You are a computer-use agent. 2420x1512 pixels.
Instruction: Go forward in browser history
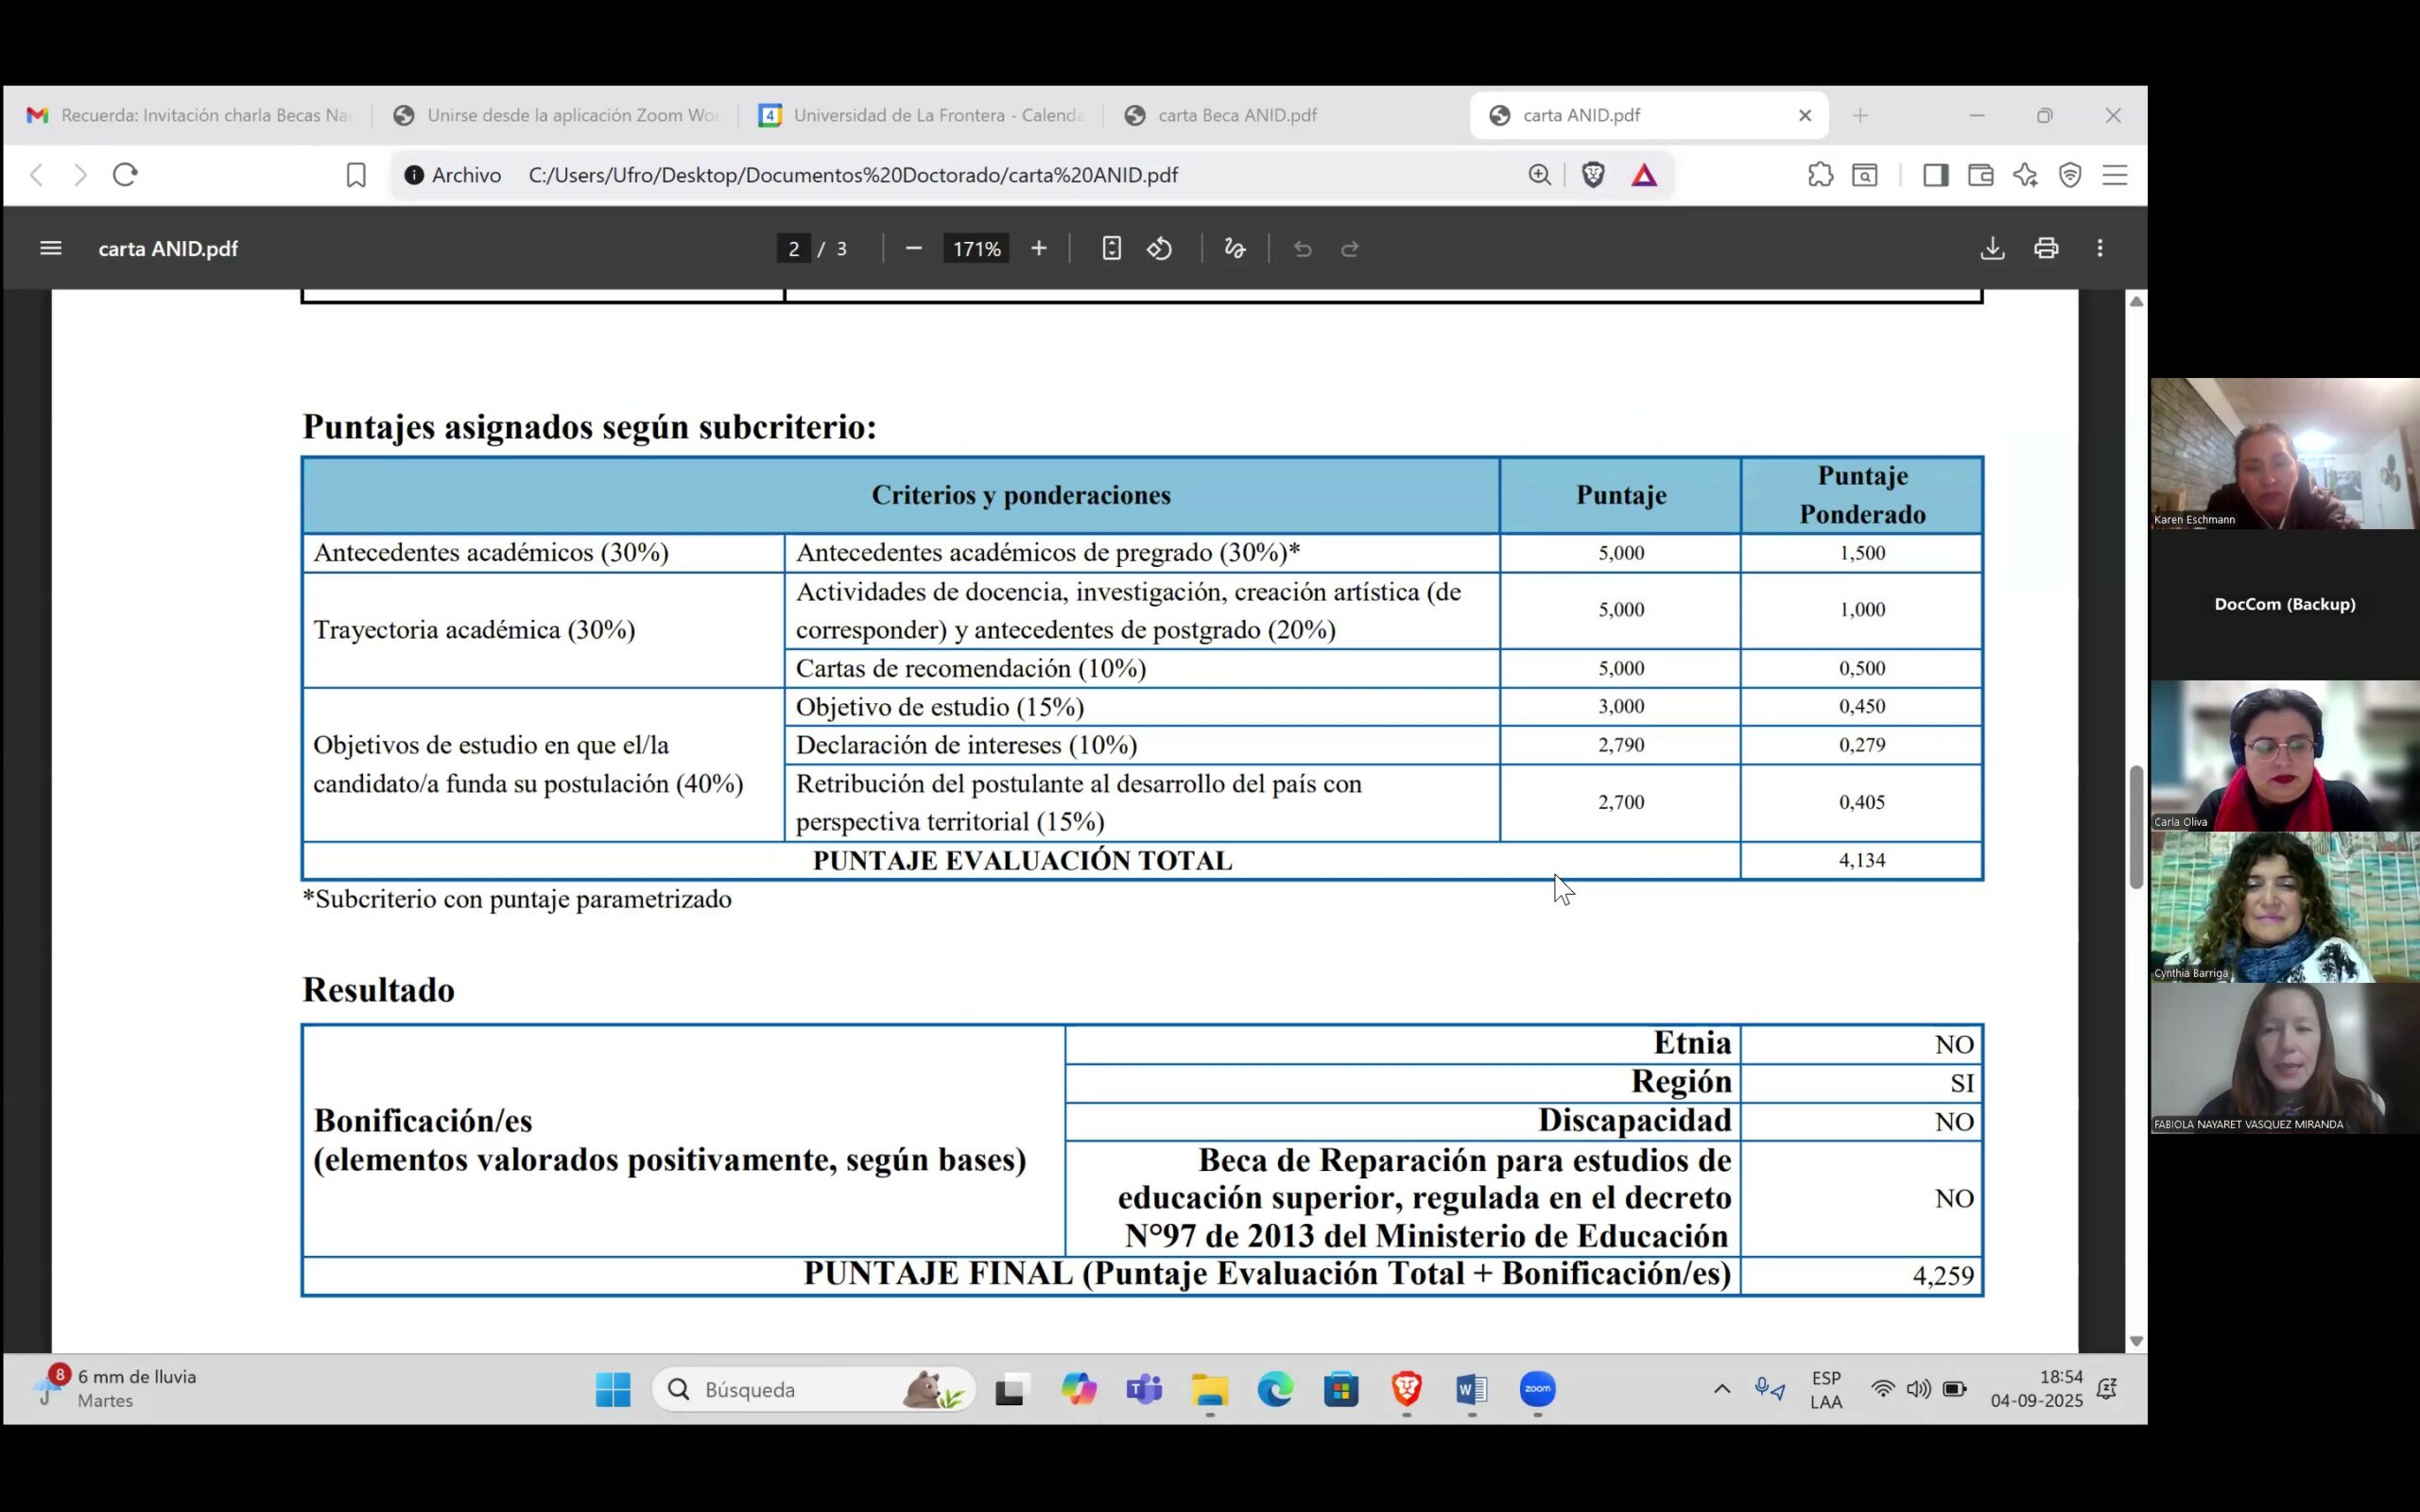pos(81,175)
